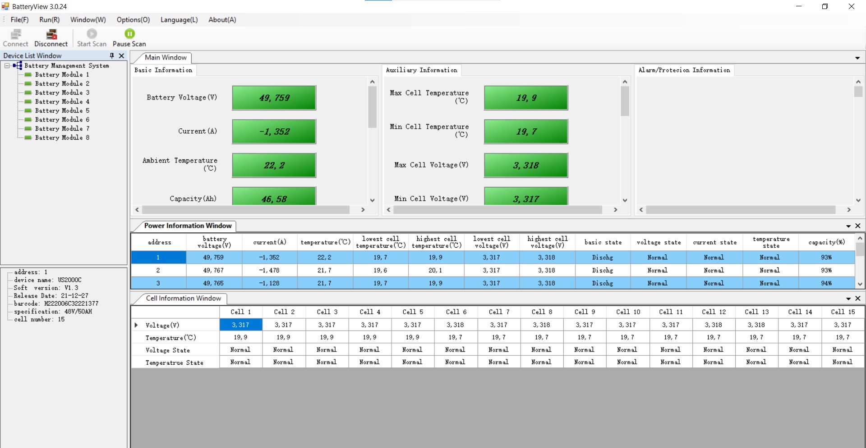Image resolution: width=866 pixels, height=448 pixels.
Task: Close the Device List Window panel
Action: click(121, 55)
